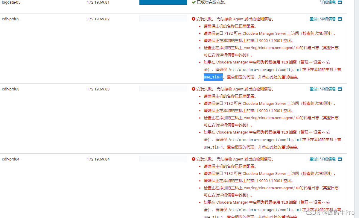Click 安装失败 message for cdh-prd02

coord(235,19)
